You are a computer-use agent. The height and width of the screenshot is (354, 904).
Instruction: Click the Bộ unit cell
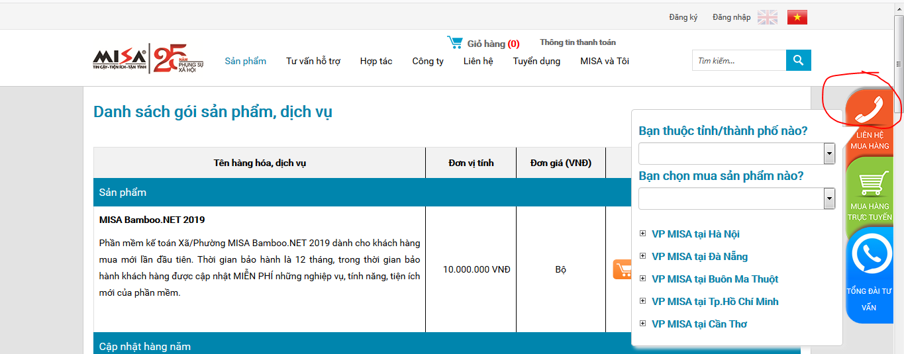click(561, 269)
